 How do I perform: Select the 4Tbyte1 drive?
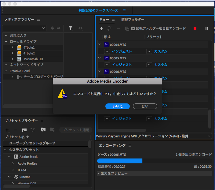tap(33, 47)
